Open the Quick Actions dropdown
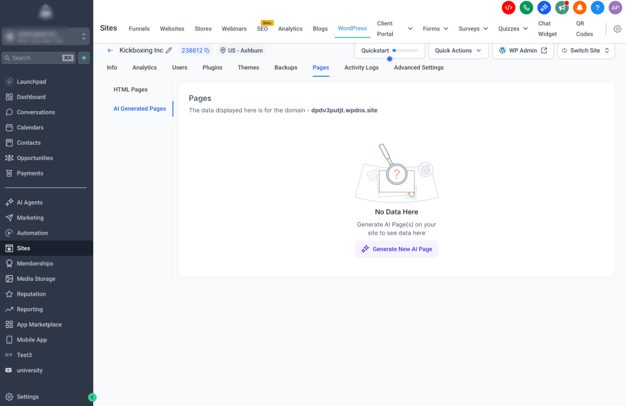 click(x=458, y=51)
